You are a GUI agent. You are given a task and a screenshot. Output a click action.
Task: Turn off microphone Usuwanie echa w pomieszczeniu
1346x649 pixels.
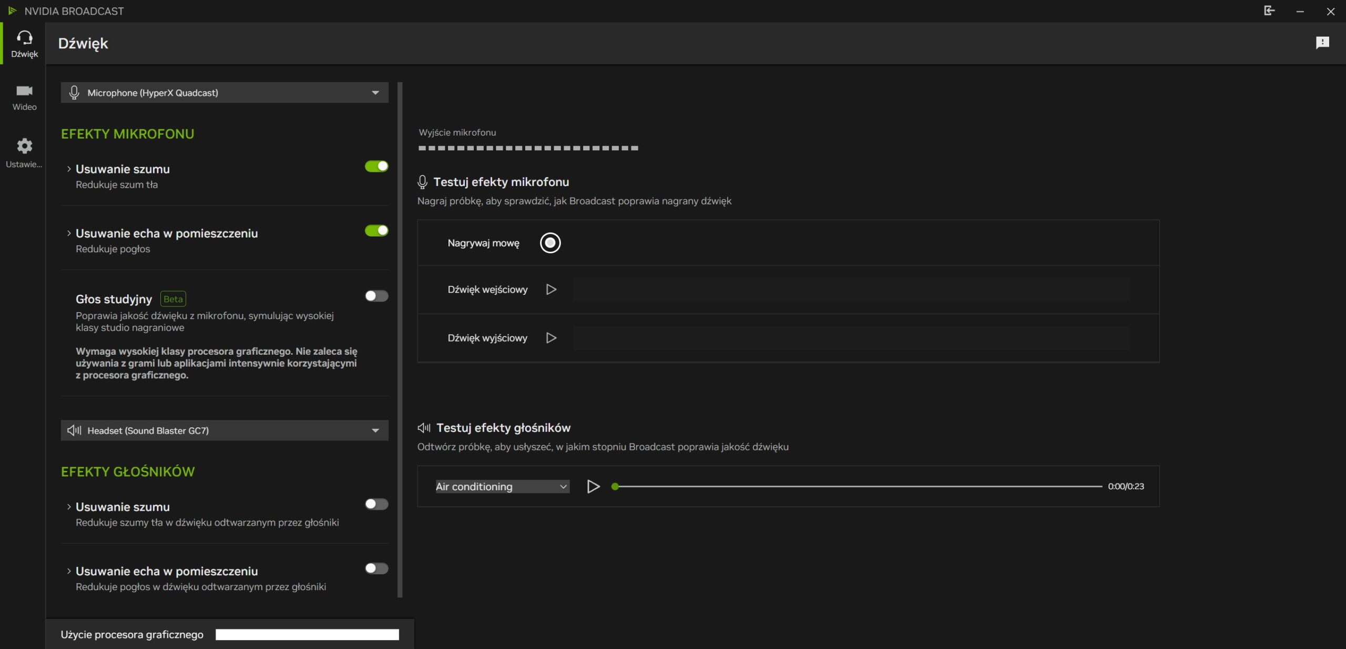pyautogui.click(x=376, y=231)
